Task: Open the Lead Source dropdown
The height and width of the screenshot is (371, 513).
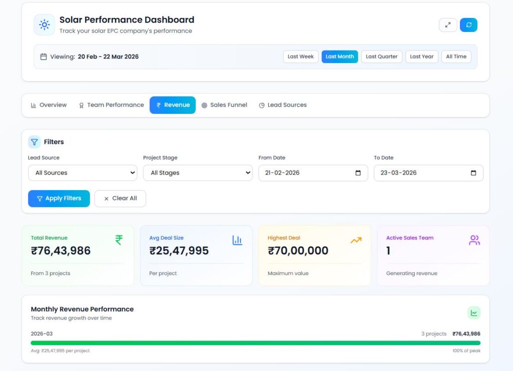Action: (83, 173)
